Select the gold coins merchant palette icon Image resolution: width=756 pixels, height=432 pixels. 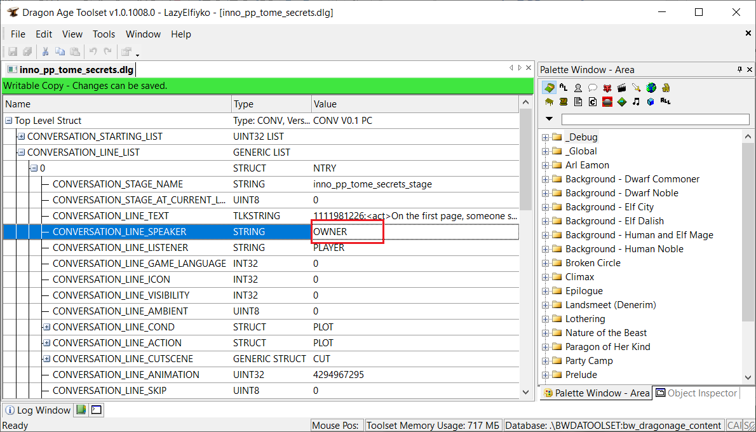pos(665,88)
